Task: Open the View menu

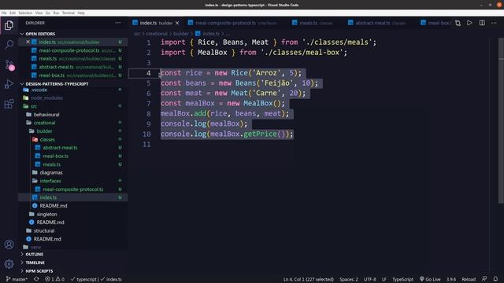Action: [x=39, y=13]
